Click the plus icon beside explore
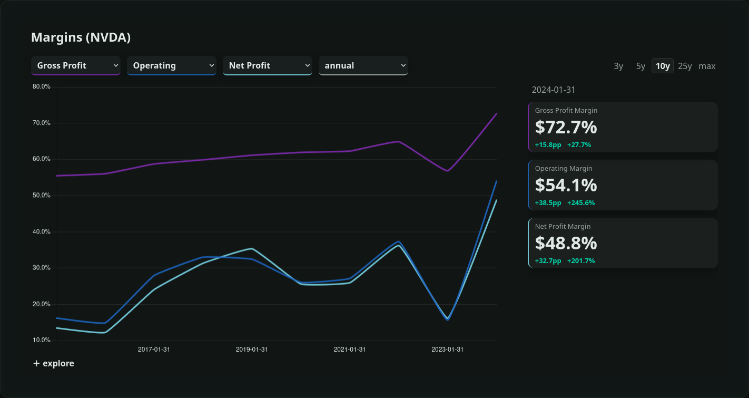Viewport: 749px width, 398px height. click(36, 363)
